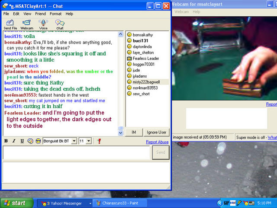Screen dimensions: 277x208
Task: Select user bonsaikathy in list
Action: [x=143, y=35]
